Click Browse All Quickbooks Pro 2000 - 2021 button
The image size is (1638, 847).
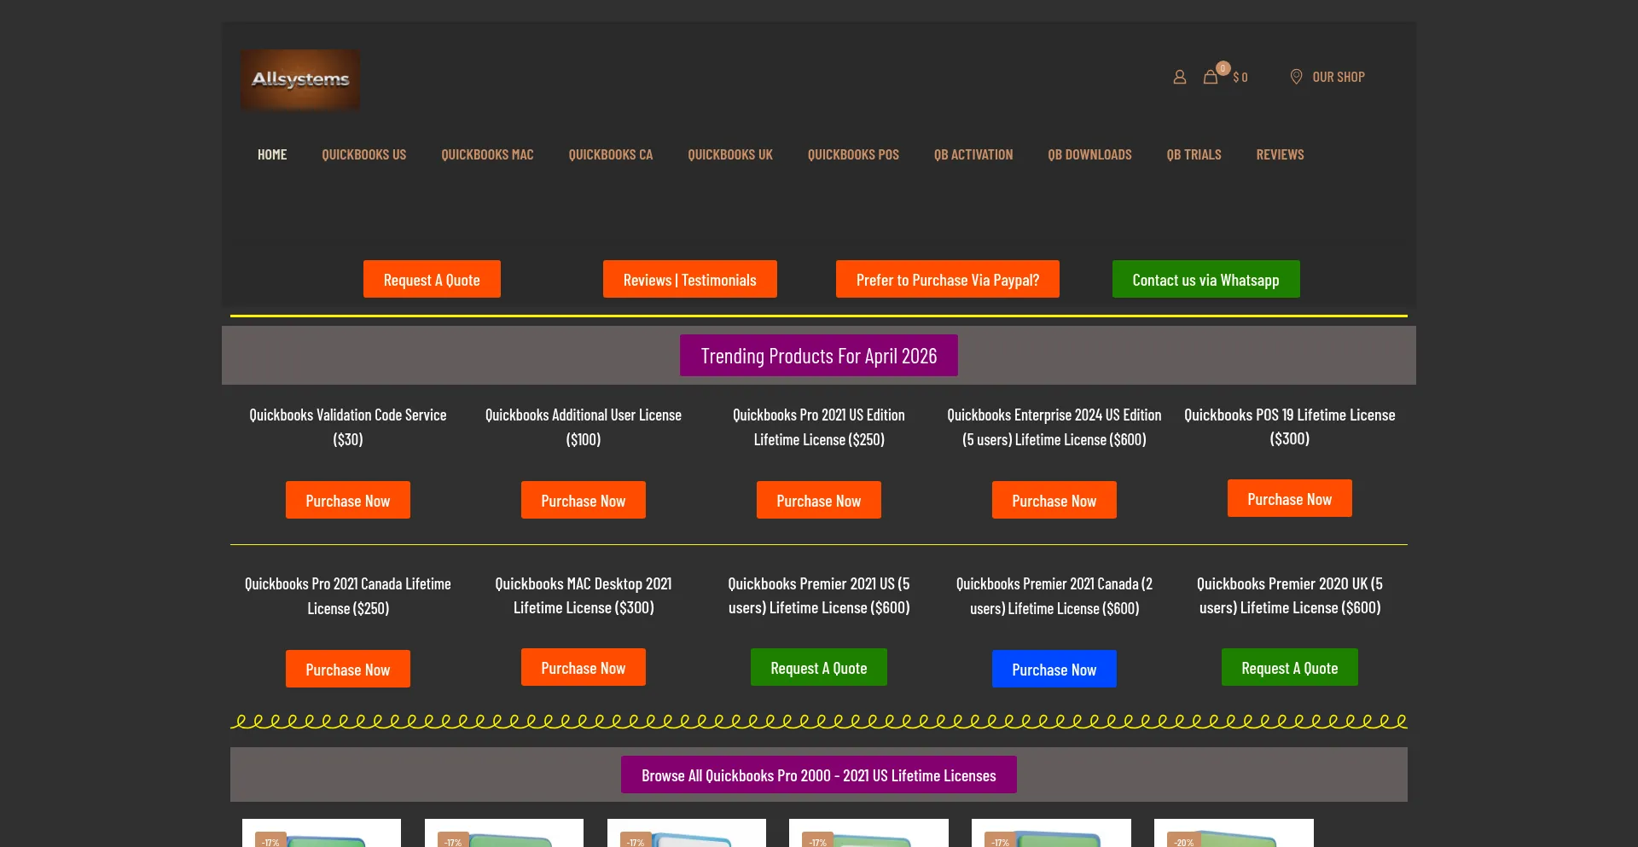coord(819,774)
